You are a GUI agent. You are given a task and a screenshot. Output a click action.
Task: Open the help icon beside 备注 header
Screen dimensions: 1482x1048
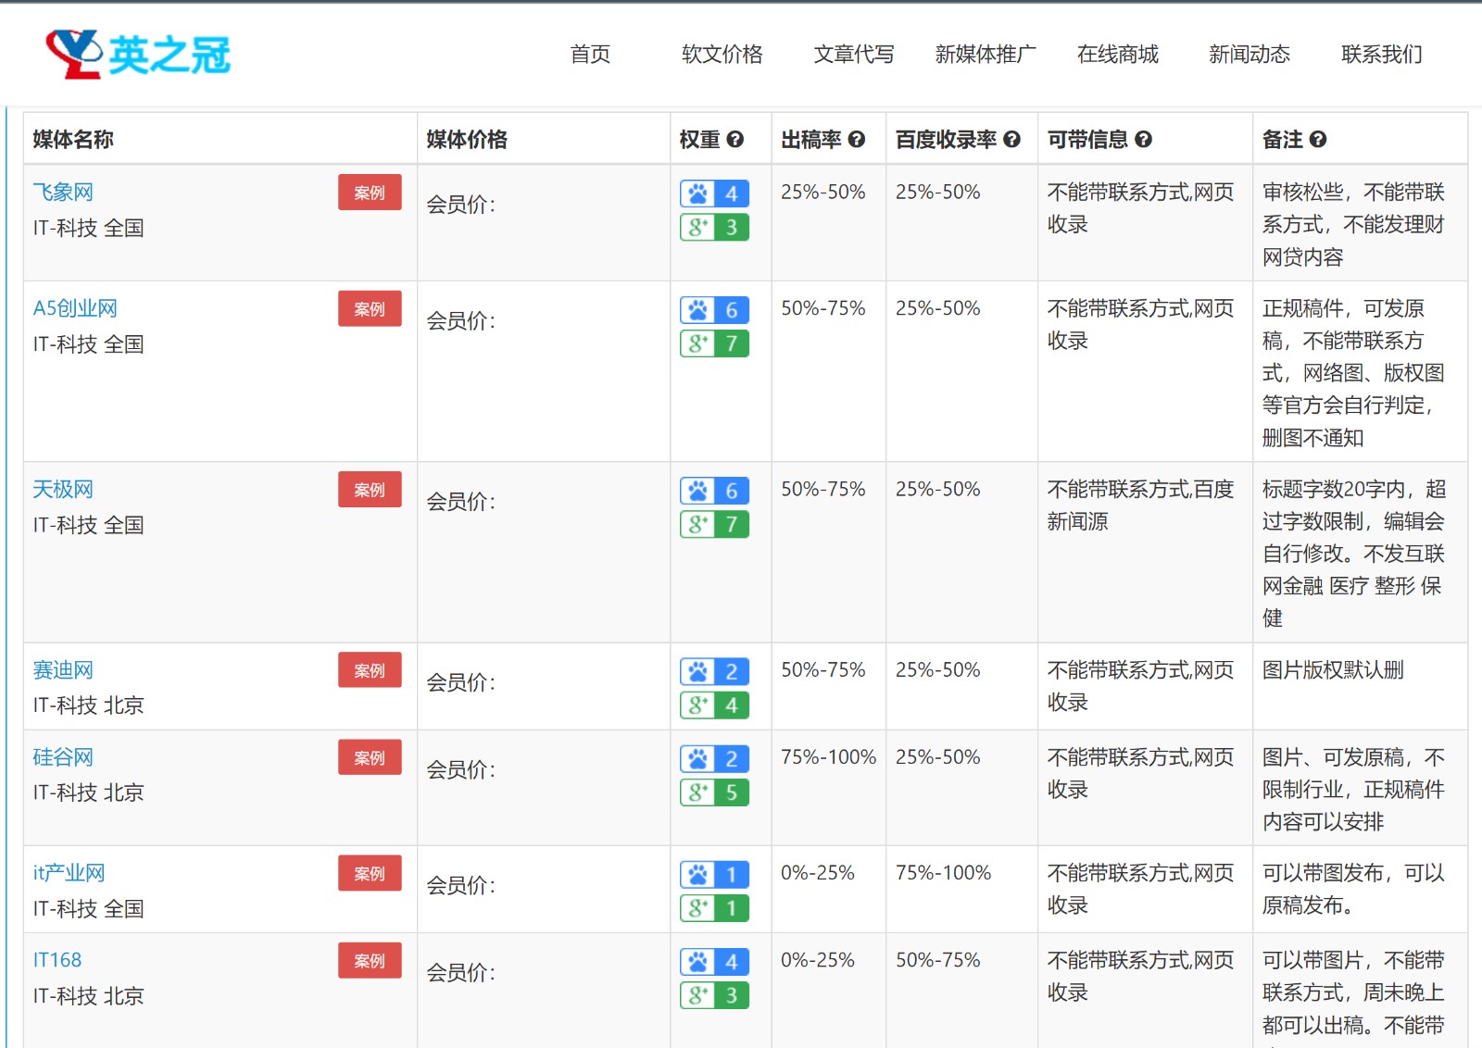pos(1318,139)
